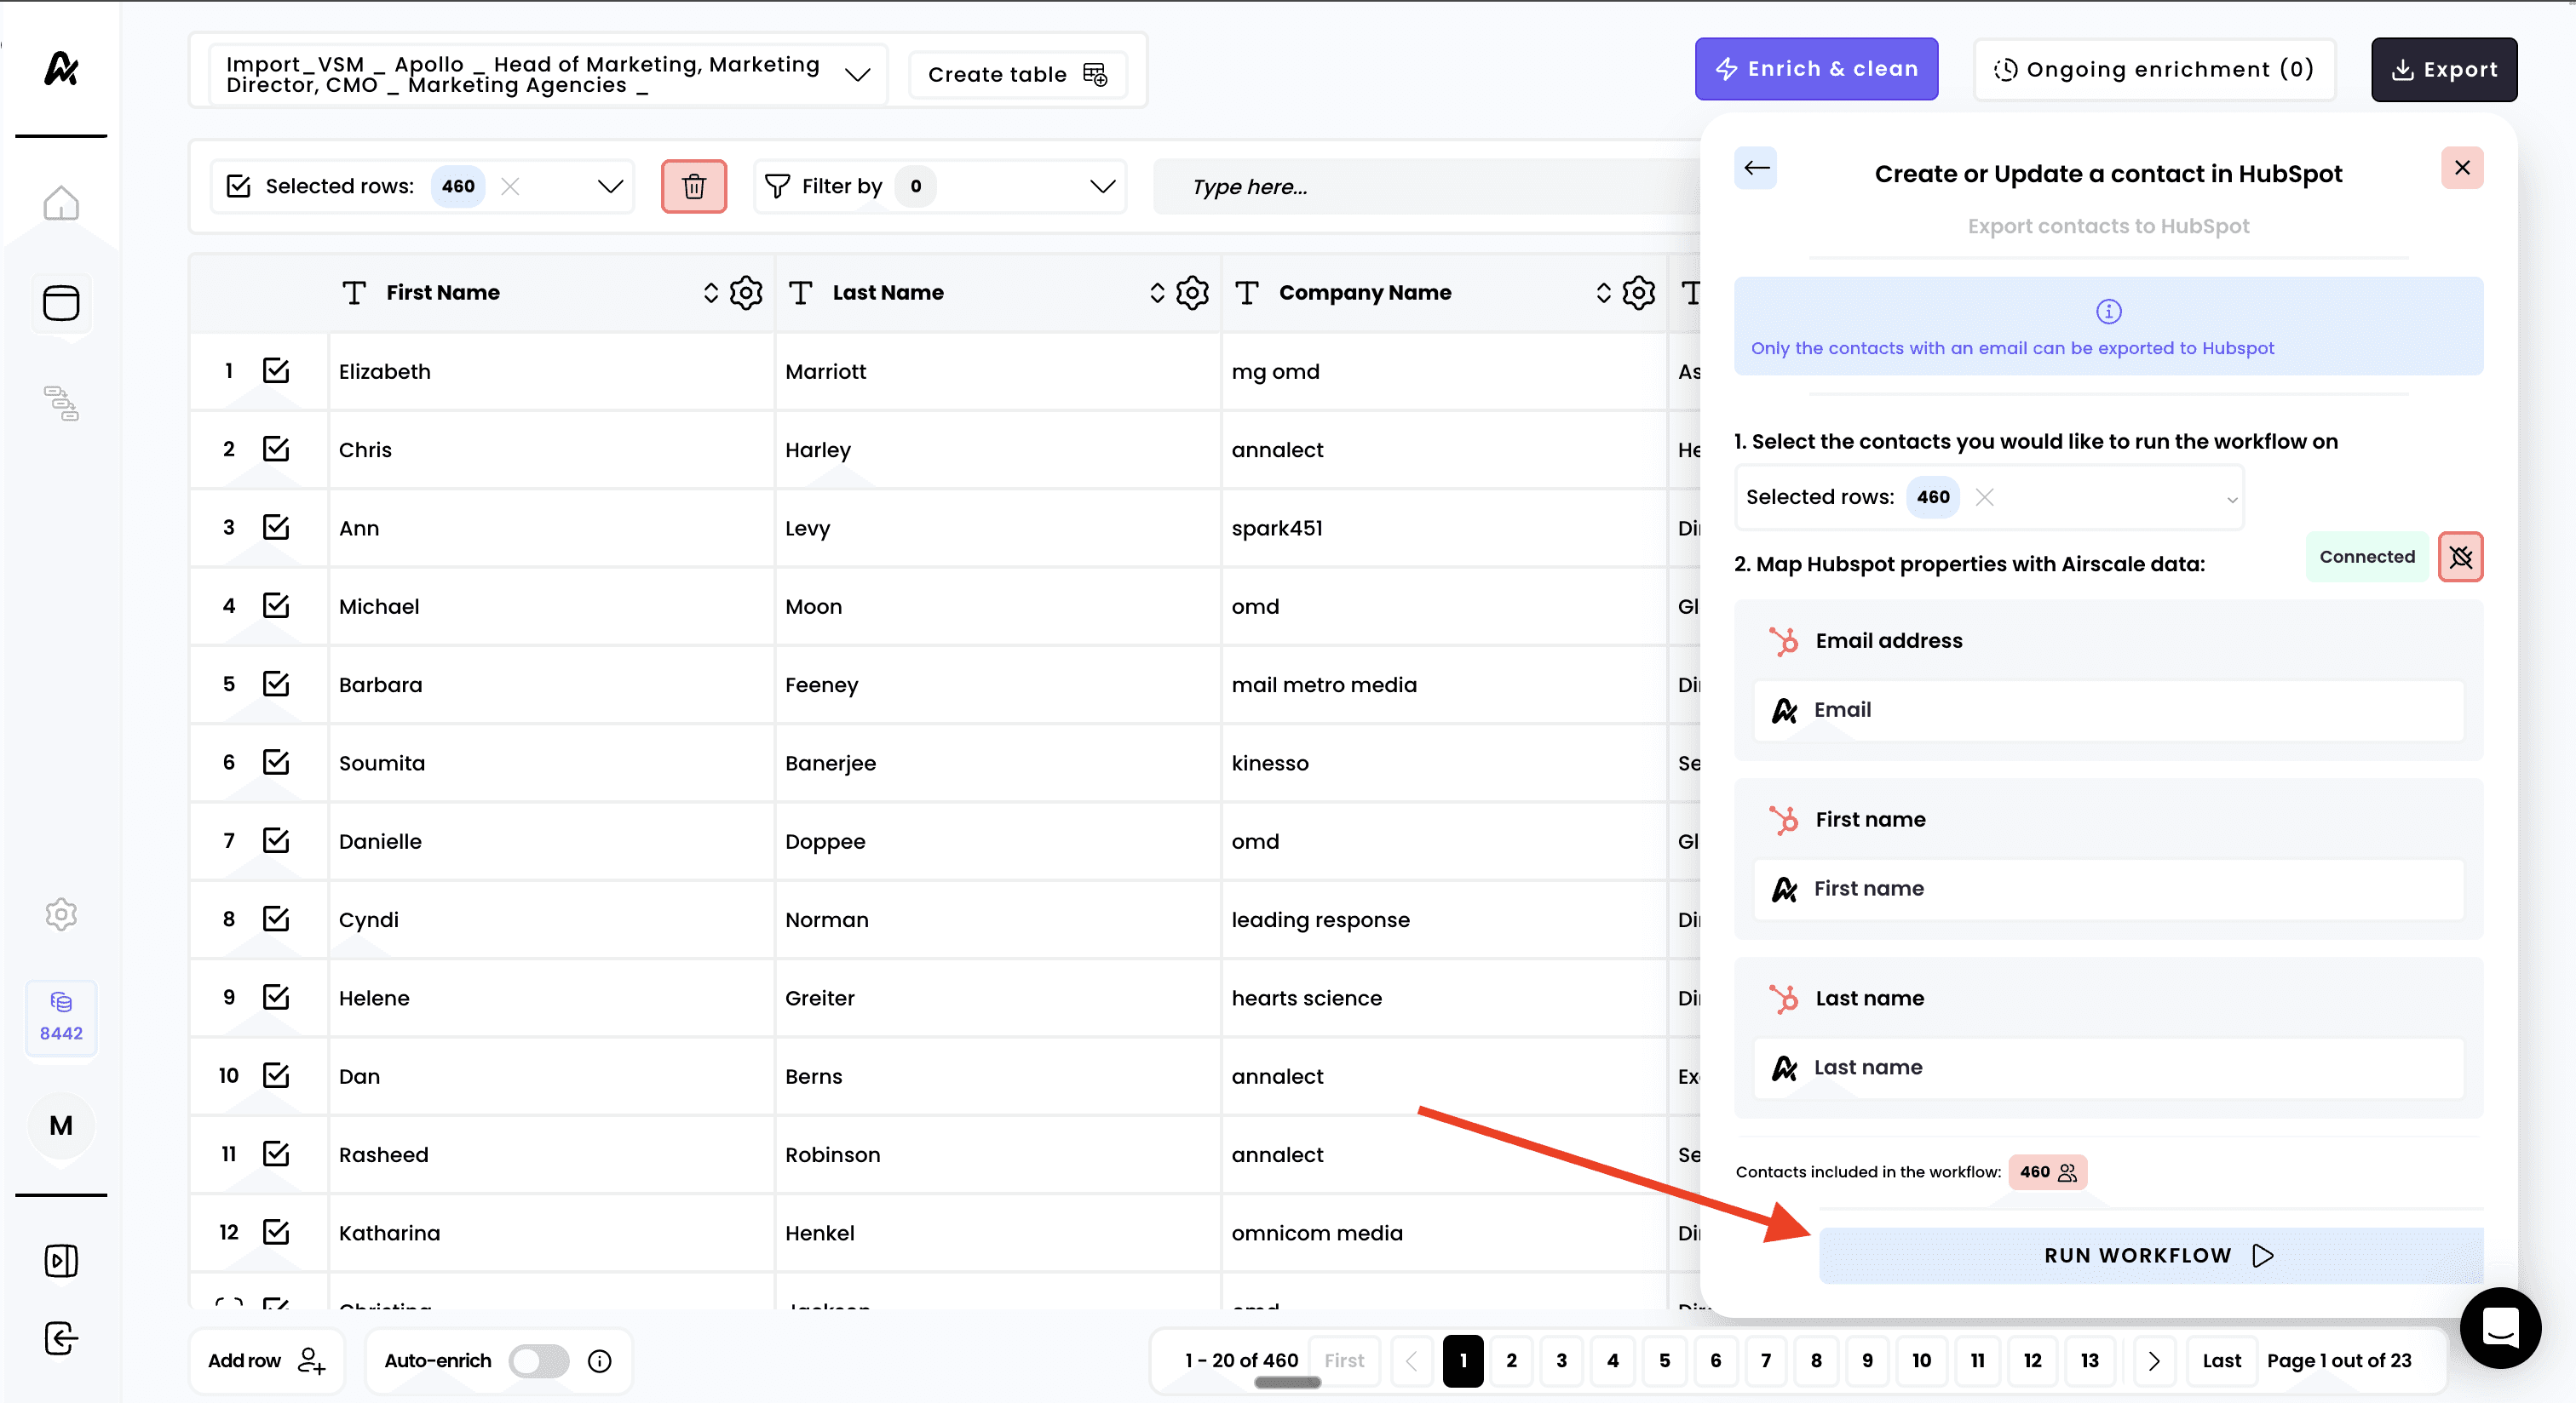The image size is (2576, 1403).
Task: Open the home icon in sidebar
Action: tap(61, 203)
